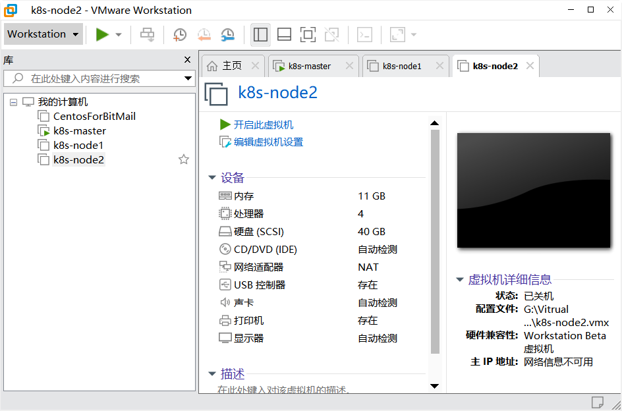Click the message log icon in status bar
622x411 pixels.
coord(598,402)
